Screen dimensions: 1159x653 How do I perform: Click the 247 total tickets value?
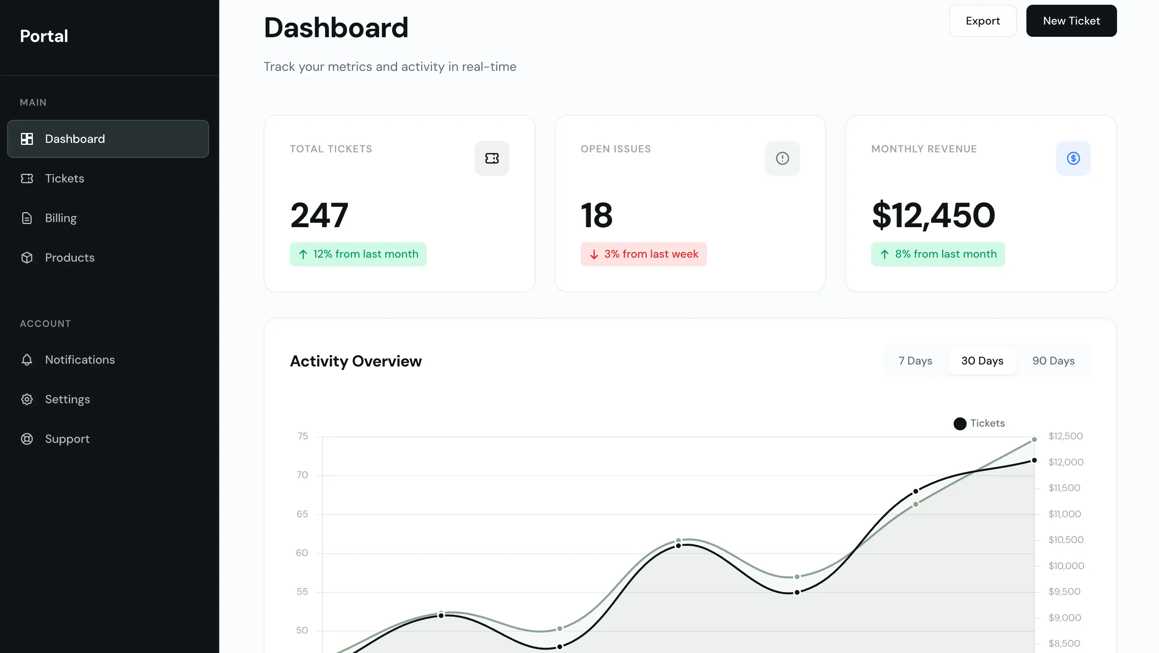coord(319,215)
